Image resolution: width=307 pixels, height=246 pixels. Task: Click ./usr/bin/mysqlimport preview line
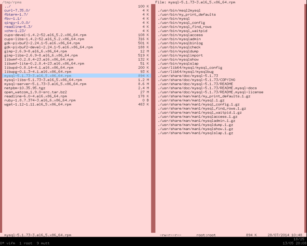click(180, 55)
